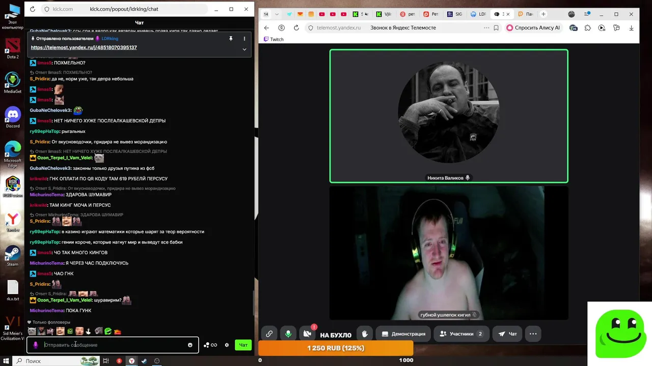Select губной ушлепок кигил video tile

tap(449, 253)
